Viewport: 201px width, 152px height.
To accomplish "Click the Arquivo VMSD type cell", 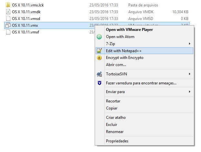I will (x=141, y=19).
